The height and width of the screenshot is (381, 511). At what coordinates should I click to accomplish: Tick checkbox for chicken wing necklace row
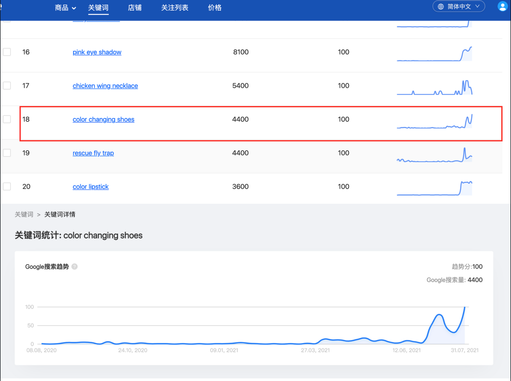click(7, 86)
